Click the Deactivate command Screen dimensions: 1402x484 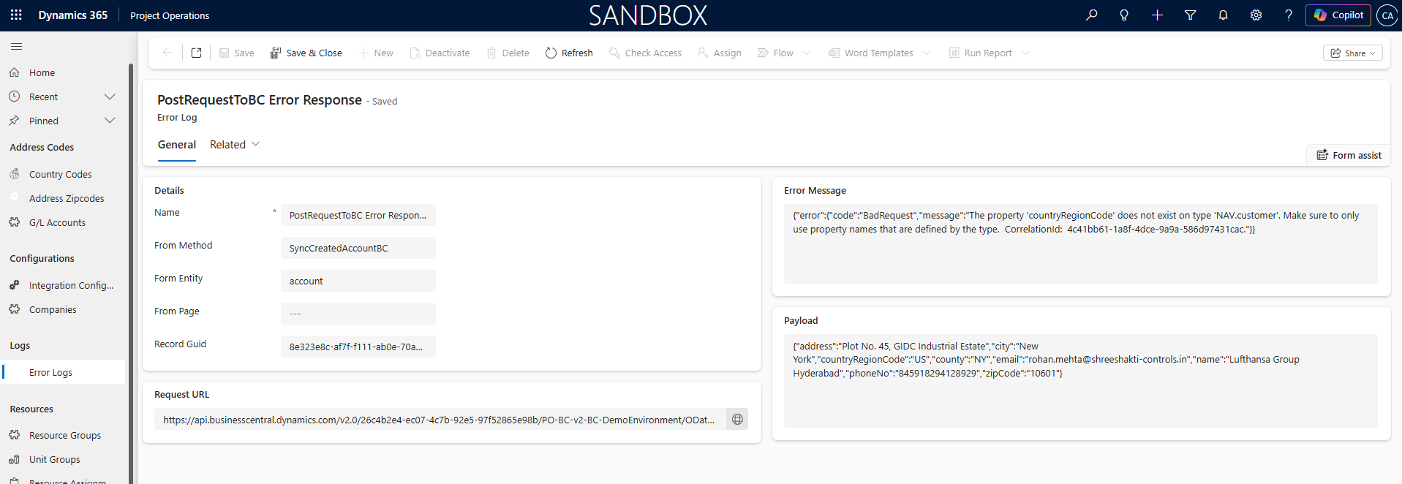click(440, 53)
